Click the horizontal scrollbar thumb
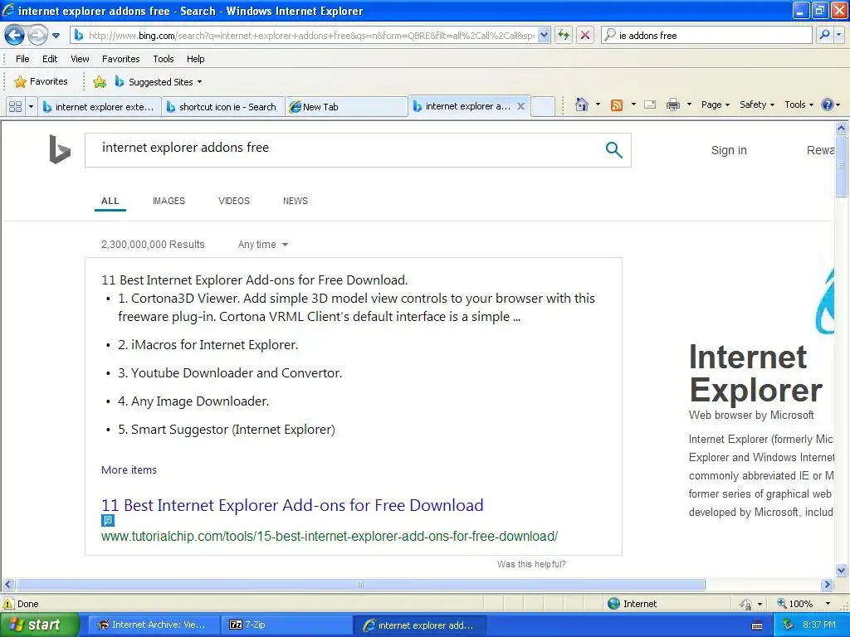 pyautogui.click(x=360, y=585)
